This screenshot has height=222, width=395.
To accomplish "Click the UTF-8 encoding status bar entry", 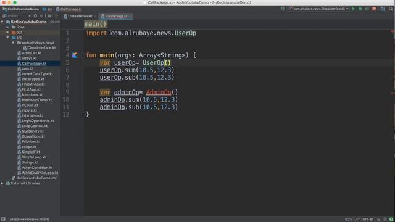I will [368, 220].
